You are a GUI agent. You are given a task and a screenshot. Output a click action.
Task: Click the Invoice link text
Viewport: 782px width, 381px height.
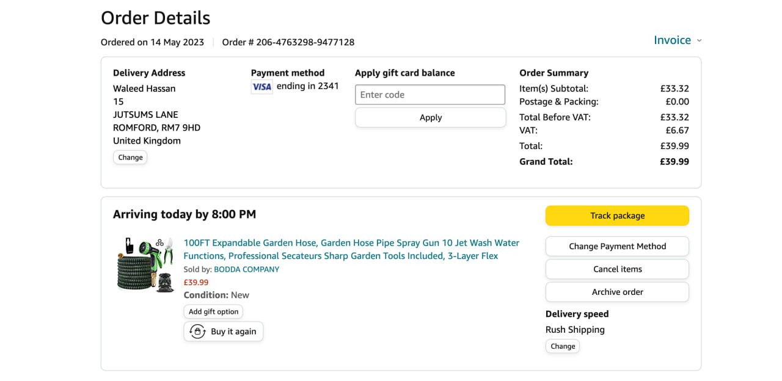[672, 40]
